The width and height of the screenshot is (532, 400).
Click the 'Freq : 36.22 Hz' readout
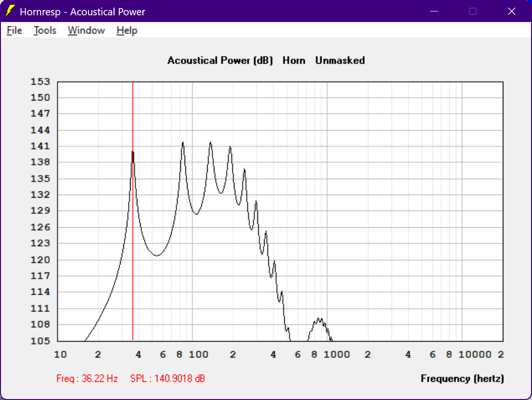(87, 378)
